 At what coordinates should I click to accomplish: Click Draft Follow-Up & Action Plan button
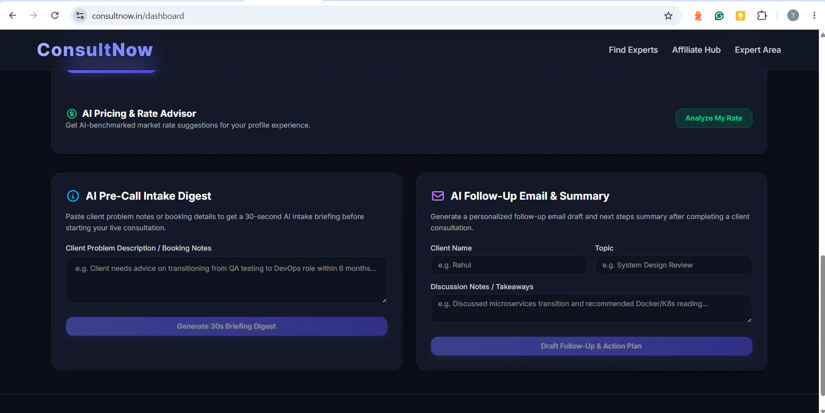(x=591, y=346)
